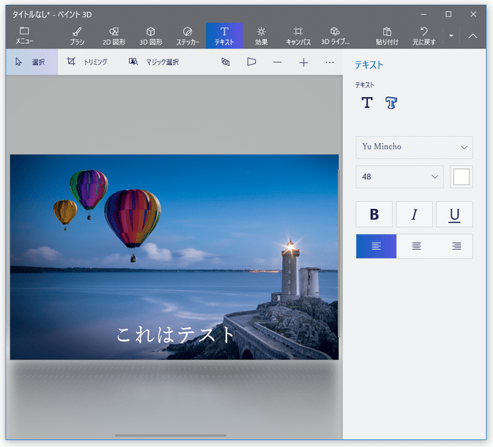
Task: Close the Paint 3D window
Action: point(473,14)
